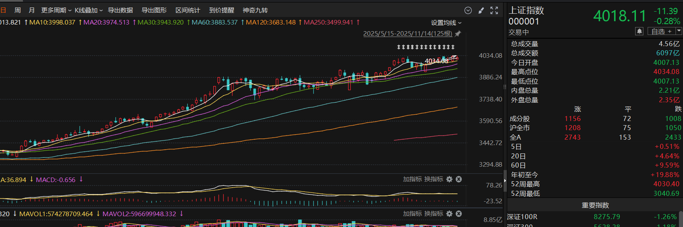Screen dimensions: 683x227
Task: Click the 上证指数 index name
Action: click(x=526, y=10)
